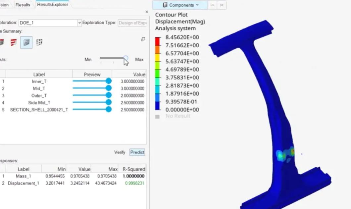Click the grid matrix summary icon

click(x=39, y=42)
